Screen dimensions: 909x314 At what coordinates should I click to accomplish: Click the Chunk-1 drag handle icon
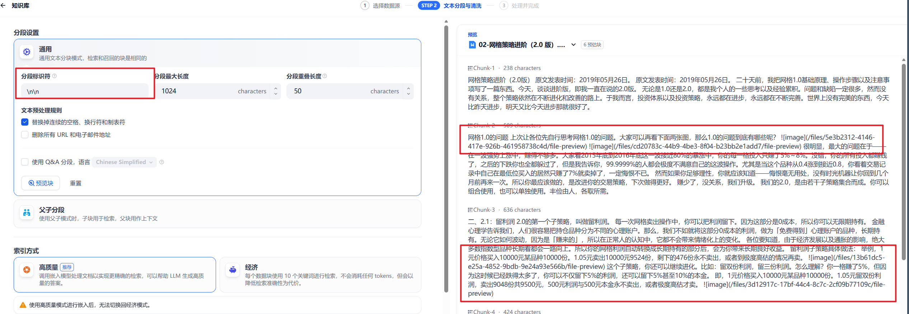(x=470, y=68)
